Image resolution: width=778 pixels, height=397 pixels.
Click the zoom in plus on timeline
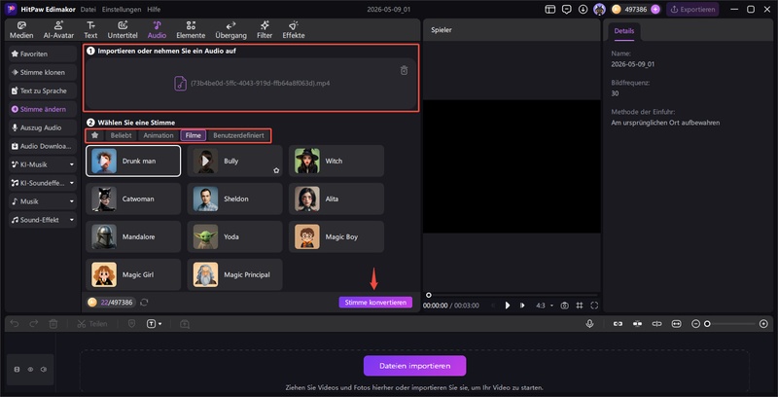(x=763, y=324)
